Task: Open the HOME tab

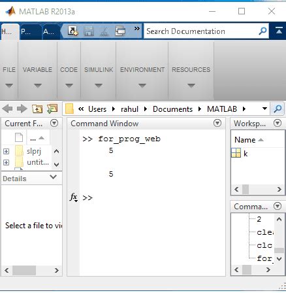Action: click(10, 31)
